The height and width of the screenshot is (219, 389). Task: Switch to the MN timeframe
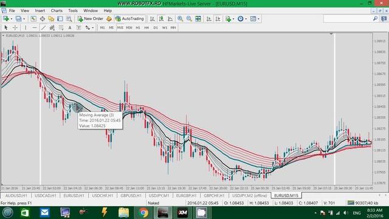click(173, 27)
